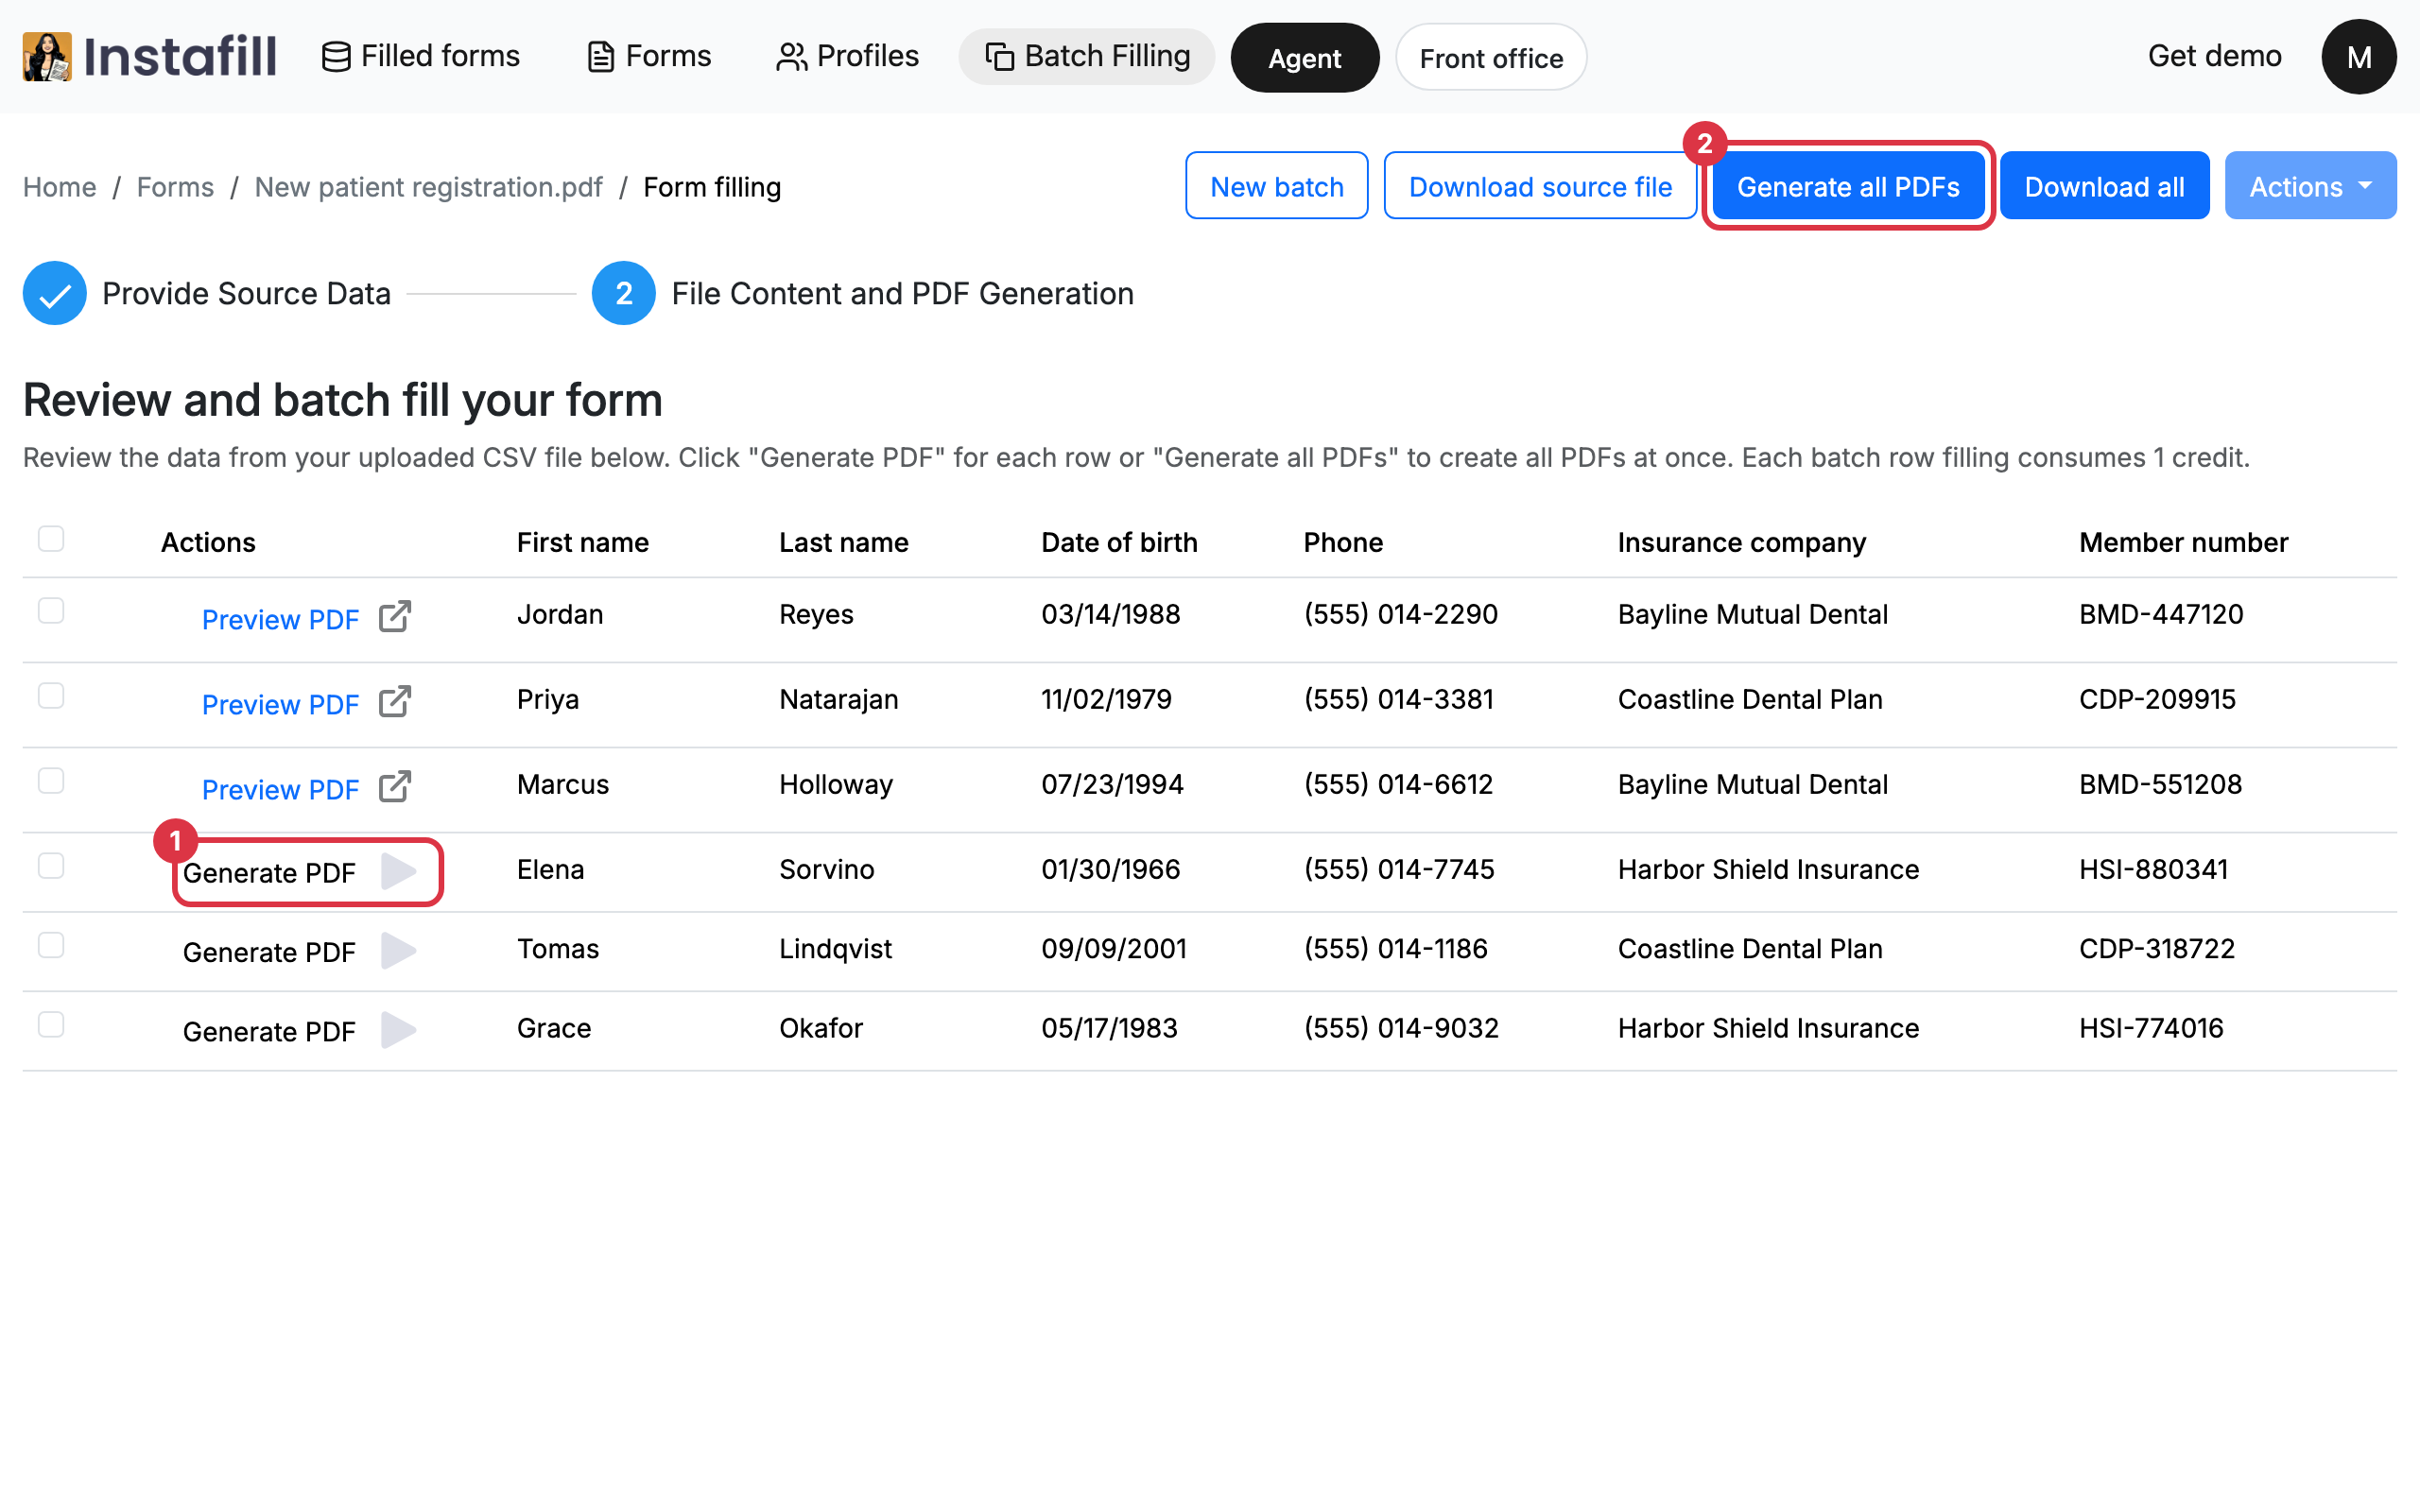Click Preview PDF link for Priya

(280, 704)
